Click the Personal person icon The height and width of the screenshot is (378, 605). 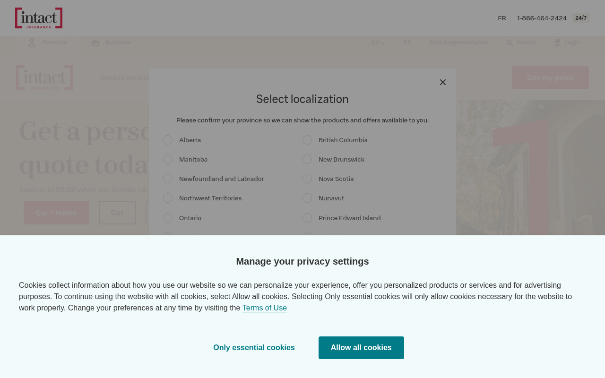pyautogui.click(x=32, y=43)
